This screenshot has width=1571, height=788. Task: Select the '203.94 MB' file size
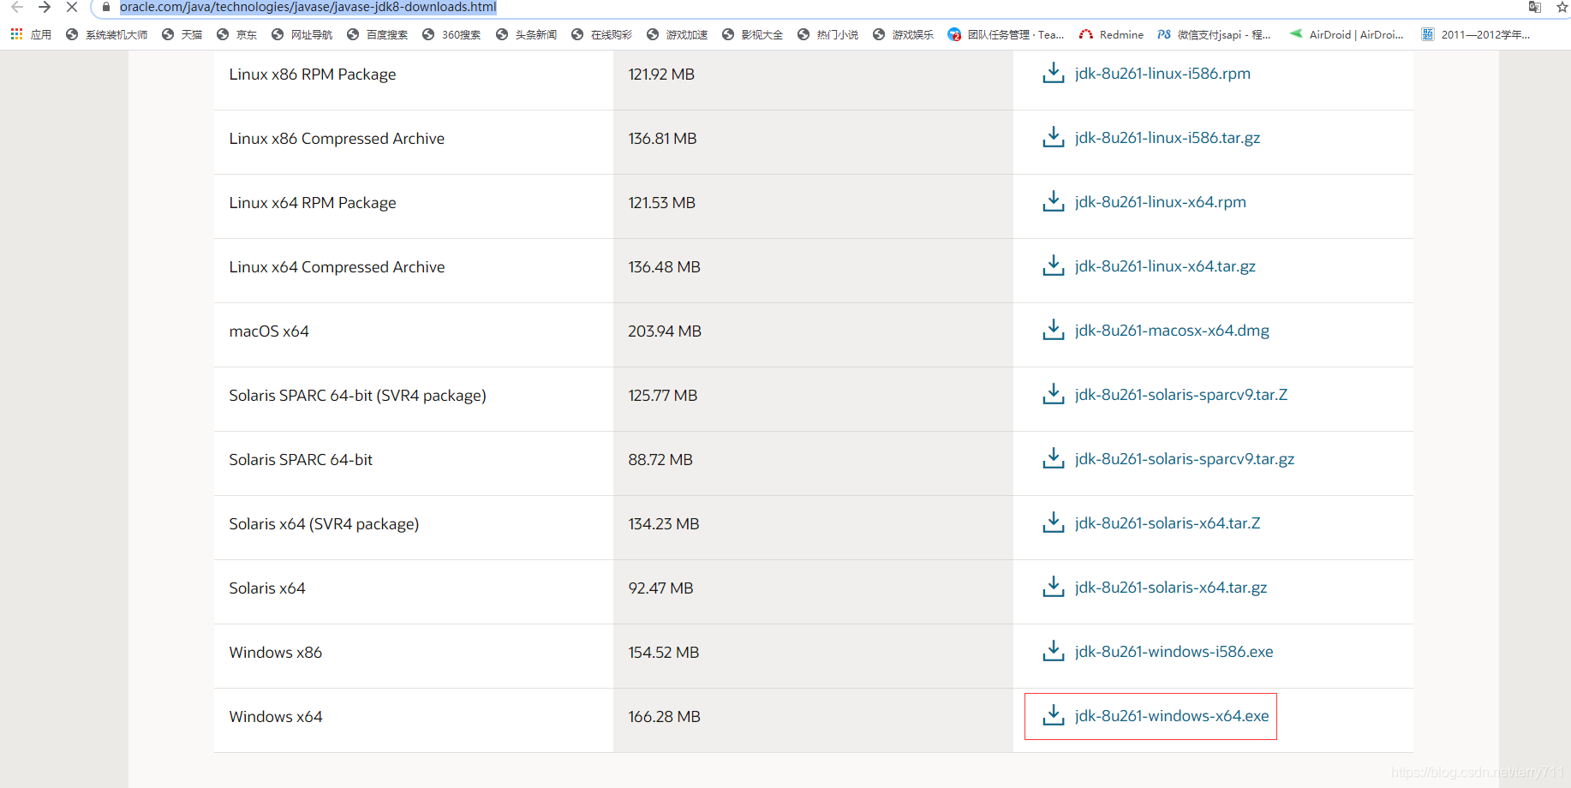pyautogui.click(x=665, y=331)
